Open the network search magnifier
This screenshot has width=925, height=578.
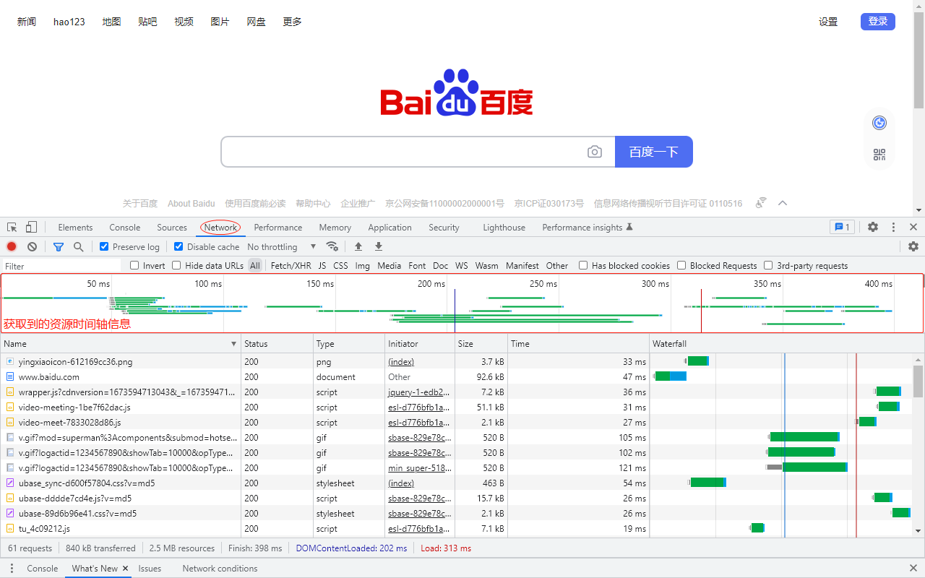[x=78, y=246]
